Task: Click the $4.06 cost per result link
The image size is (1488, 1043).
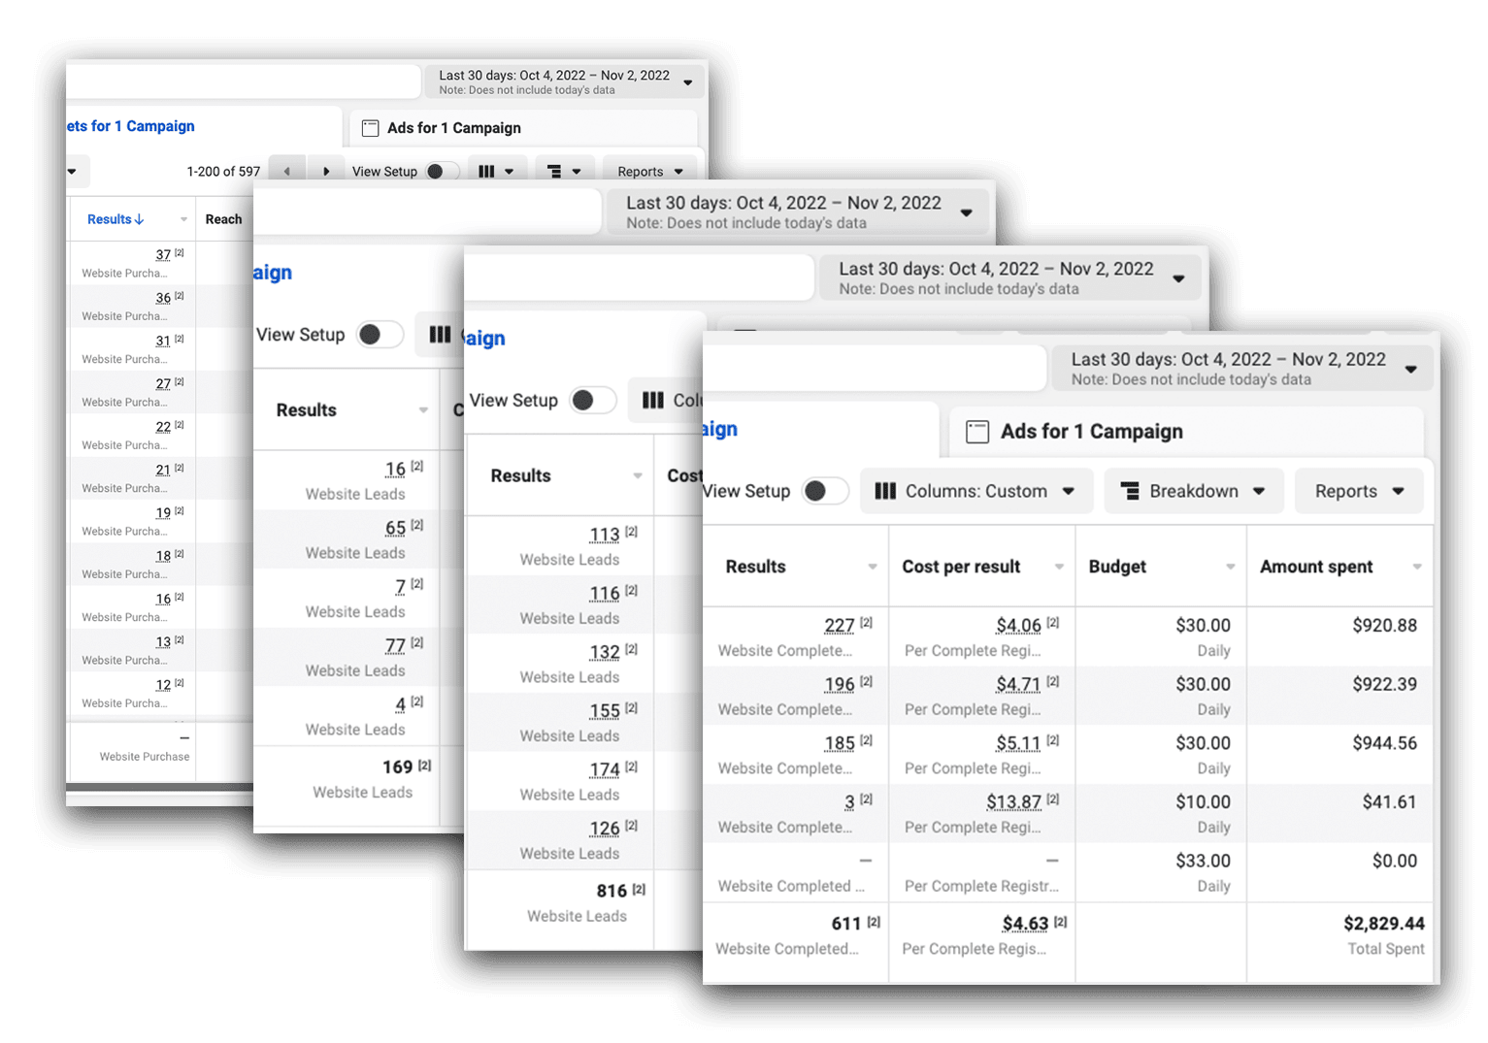Action: pyautogui.click(x=1017, y=626)
